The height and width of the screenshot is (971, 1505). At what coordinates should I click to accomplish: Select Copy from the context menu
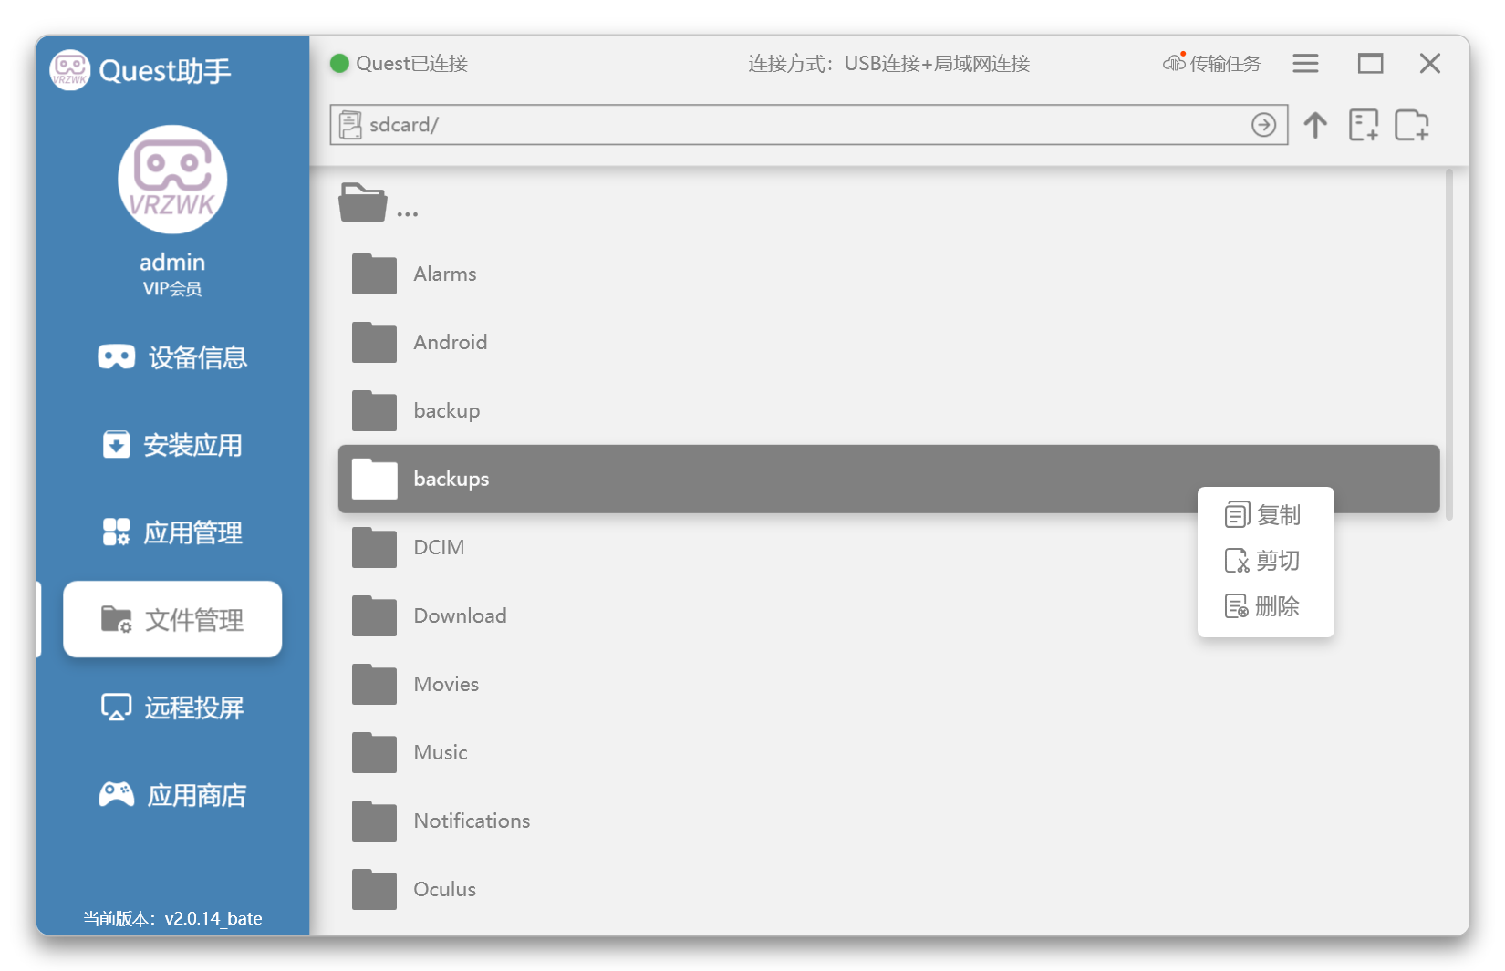tap(1264, 515)
